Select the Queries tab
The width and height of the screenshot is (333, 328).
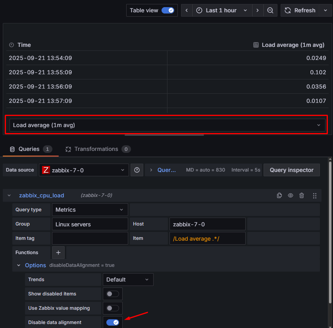point(29,149)
